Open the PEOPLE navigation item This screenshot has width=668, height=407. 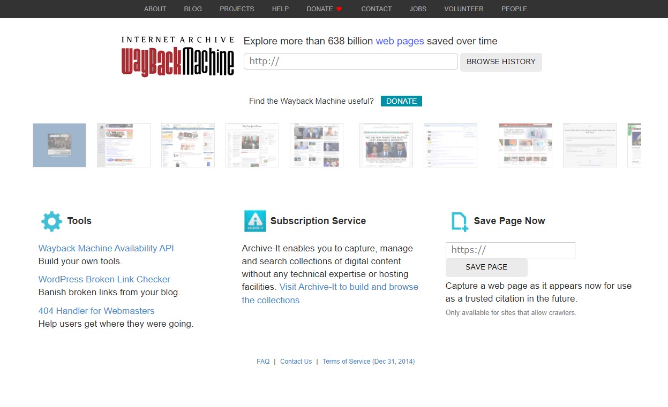[x=514, y=9]
